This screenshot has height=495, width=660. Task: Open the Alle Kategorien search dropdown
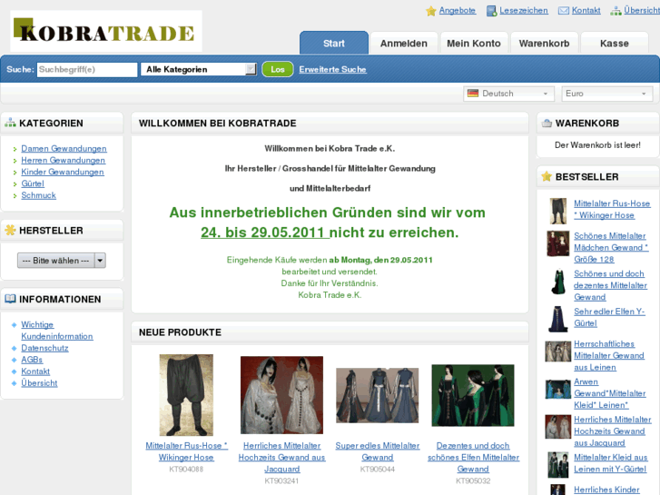(x=199, y=69)
